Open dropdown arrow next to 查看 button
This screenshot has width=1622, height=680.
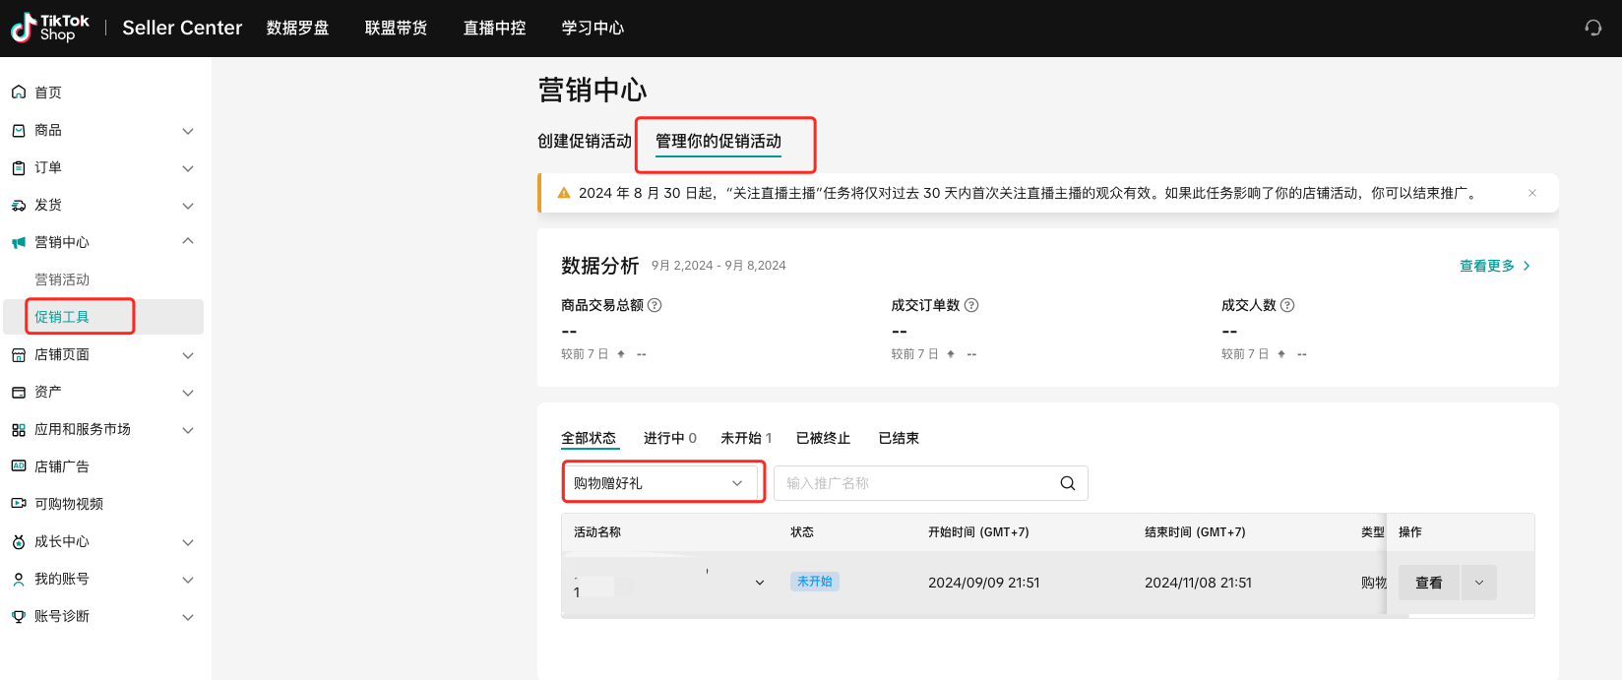point(1478,583)
